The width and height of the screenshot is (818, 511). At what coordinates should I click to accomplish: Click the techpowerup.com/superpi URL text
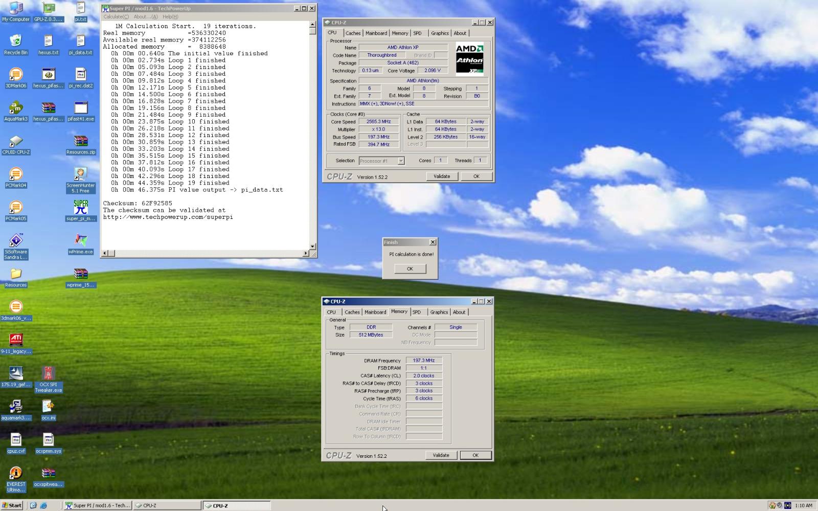pyautogui.click(x=168, y=217)
